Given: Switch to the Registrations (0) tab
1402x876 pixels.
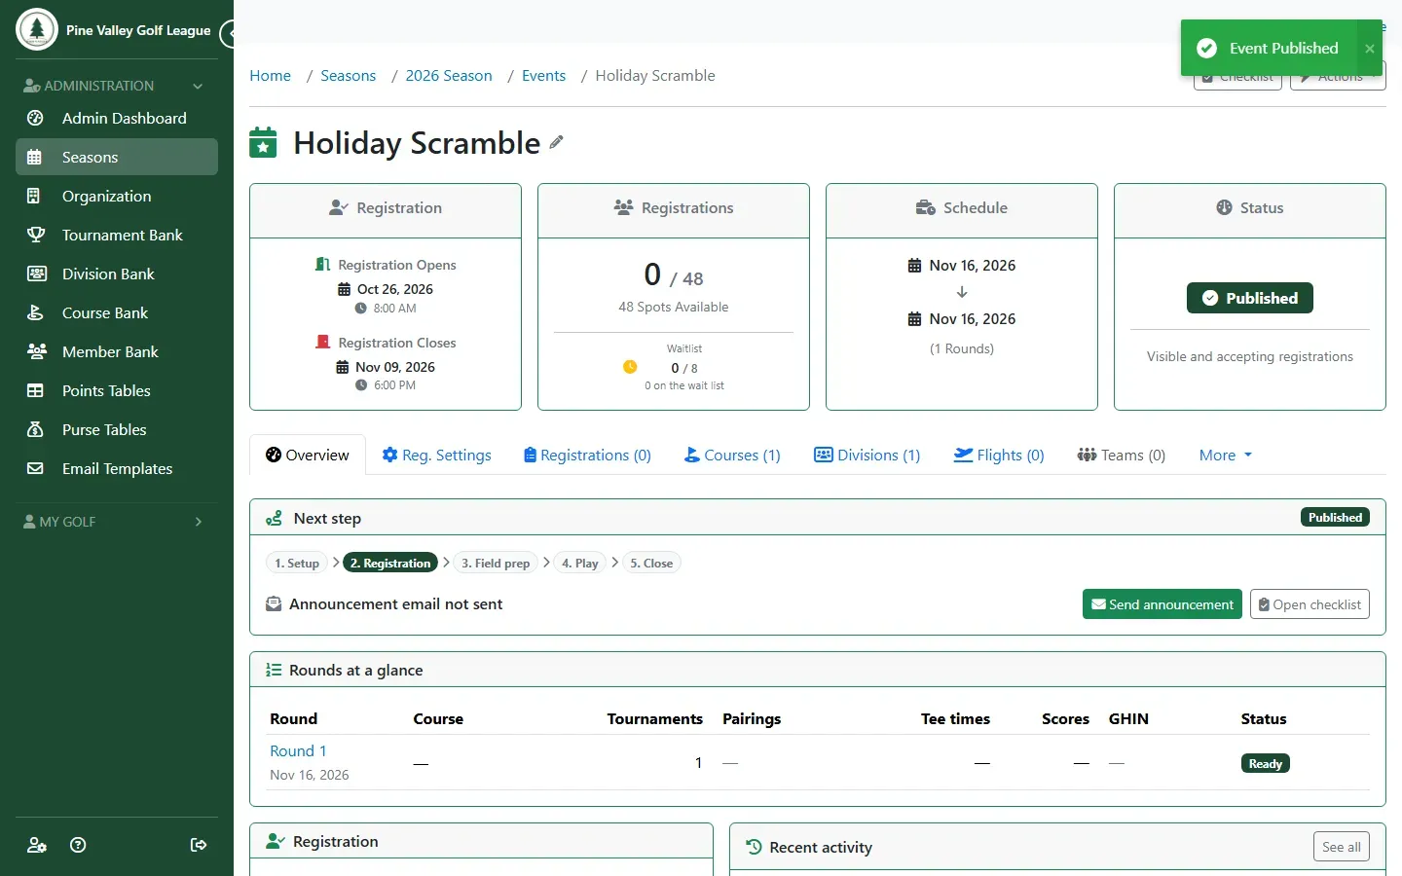Looking at the screenshot, I should tap(587, 455).
